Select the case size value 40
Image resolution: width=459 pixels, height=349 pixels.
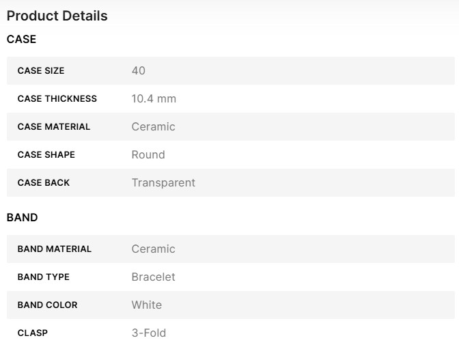point(139,71)
